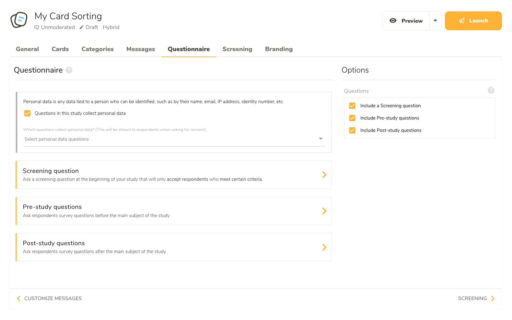Click the card sorting app logo
Viewport: 512px width, 320px height.
click(19, 20)
